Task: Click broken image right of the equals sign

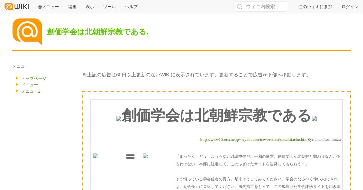Action: pyautogui.click(x=145, y=156)
